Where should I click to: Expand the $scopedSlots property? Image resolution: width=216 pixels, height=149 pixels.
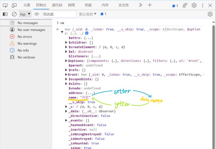tap(66, 79)
